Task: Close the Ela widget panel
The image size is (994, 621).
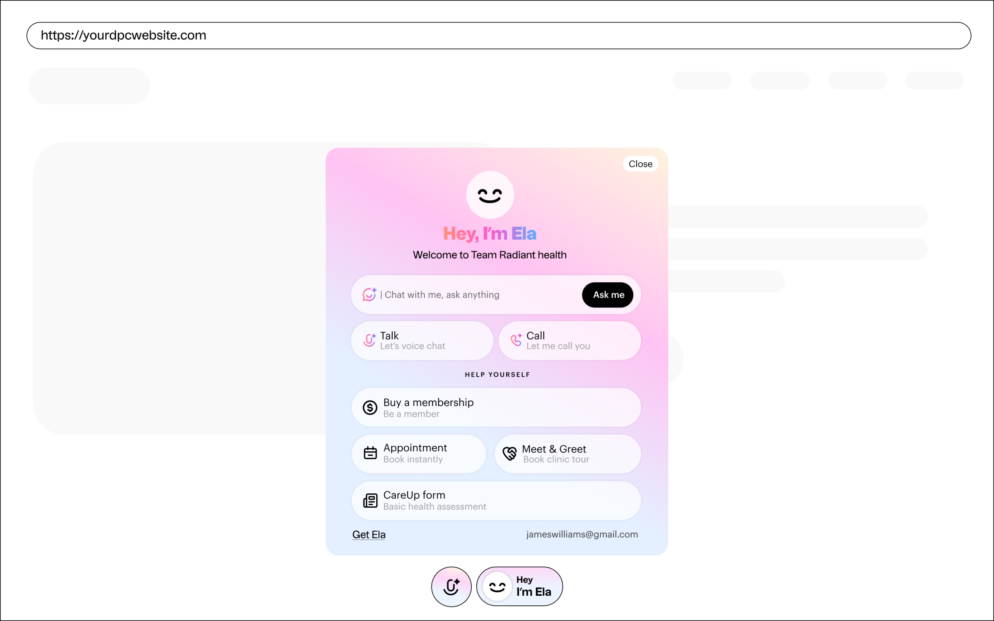Action: (640, 164)
